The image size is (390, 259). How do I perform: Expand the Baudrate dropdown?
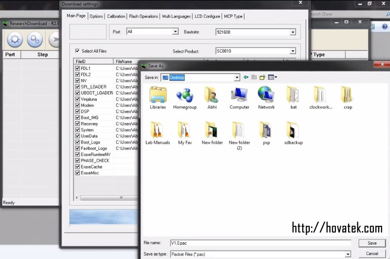click(293, 32)
